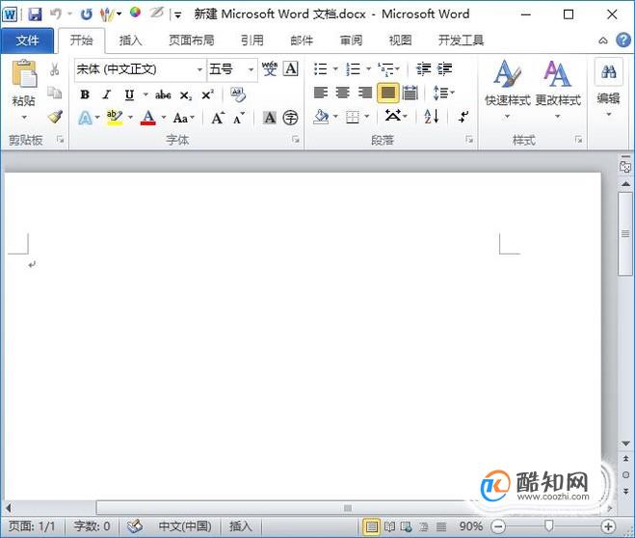This screenshot has height=538, width=635.
Task: Open Line Spacing dropdown
Action: (443, 93)
